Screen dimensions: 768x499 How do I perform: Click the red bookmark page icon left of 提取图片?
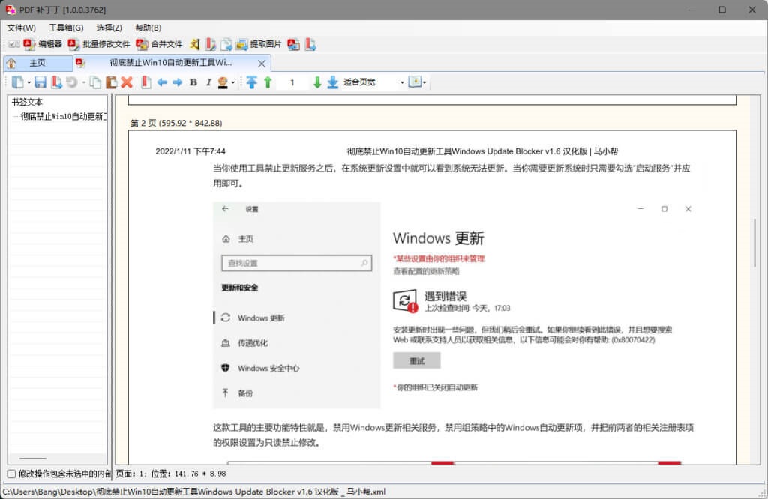point(211,44)
